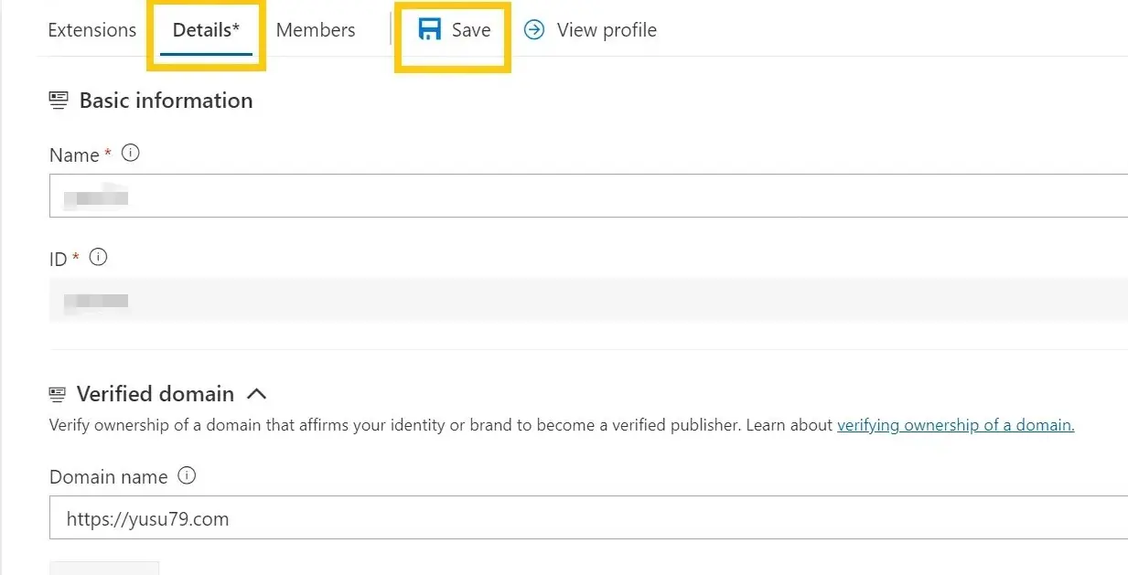1128x575 pixels.
Task: Open the info tooltip next to Name
Action: pyautogui.click(x=131, y=154)
